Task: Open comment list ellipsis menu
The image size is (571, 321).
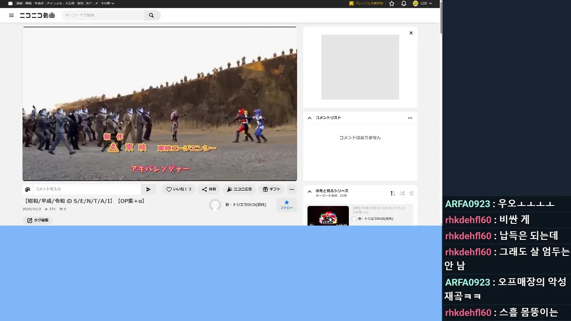Action: [410, 118]
